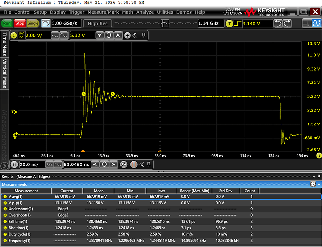The height and width of the screenshot is (247, 322).
Task: Open the Math menu
Action: click(x=127, y=12)
